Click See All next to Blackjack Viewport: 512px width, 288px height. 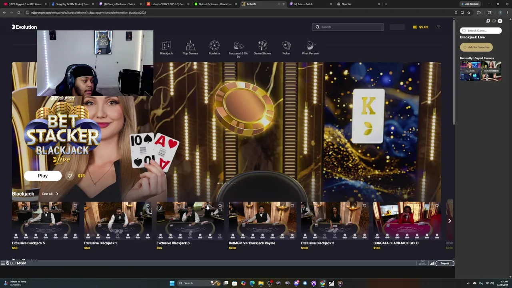[x=50, y=194]
